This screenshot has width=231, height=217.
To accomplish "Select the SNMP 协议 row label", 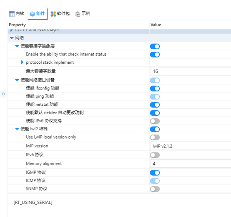I will pos(37,189).
